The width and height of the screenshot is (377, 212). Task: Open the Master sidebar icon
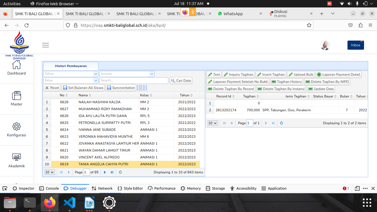point(17,96)
